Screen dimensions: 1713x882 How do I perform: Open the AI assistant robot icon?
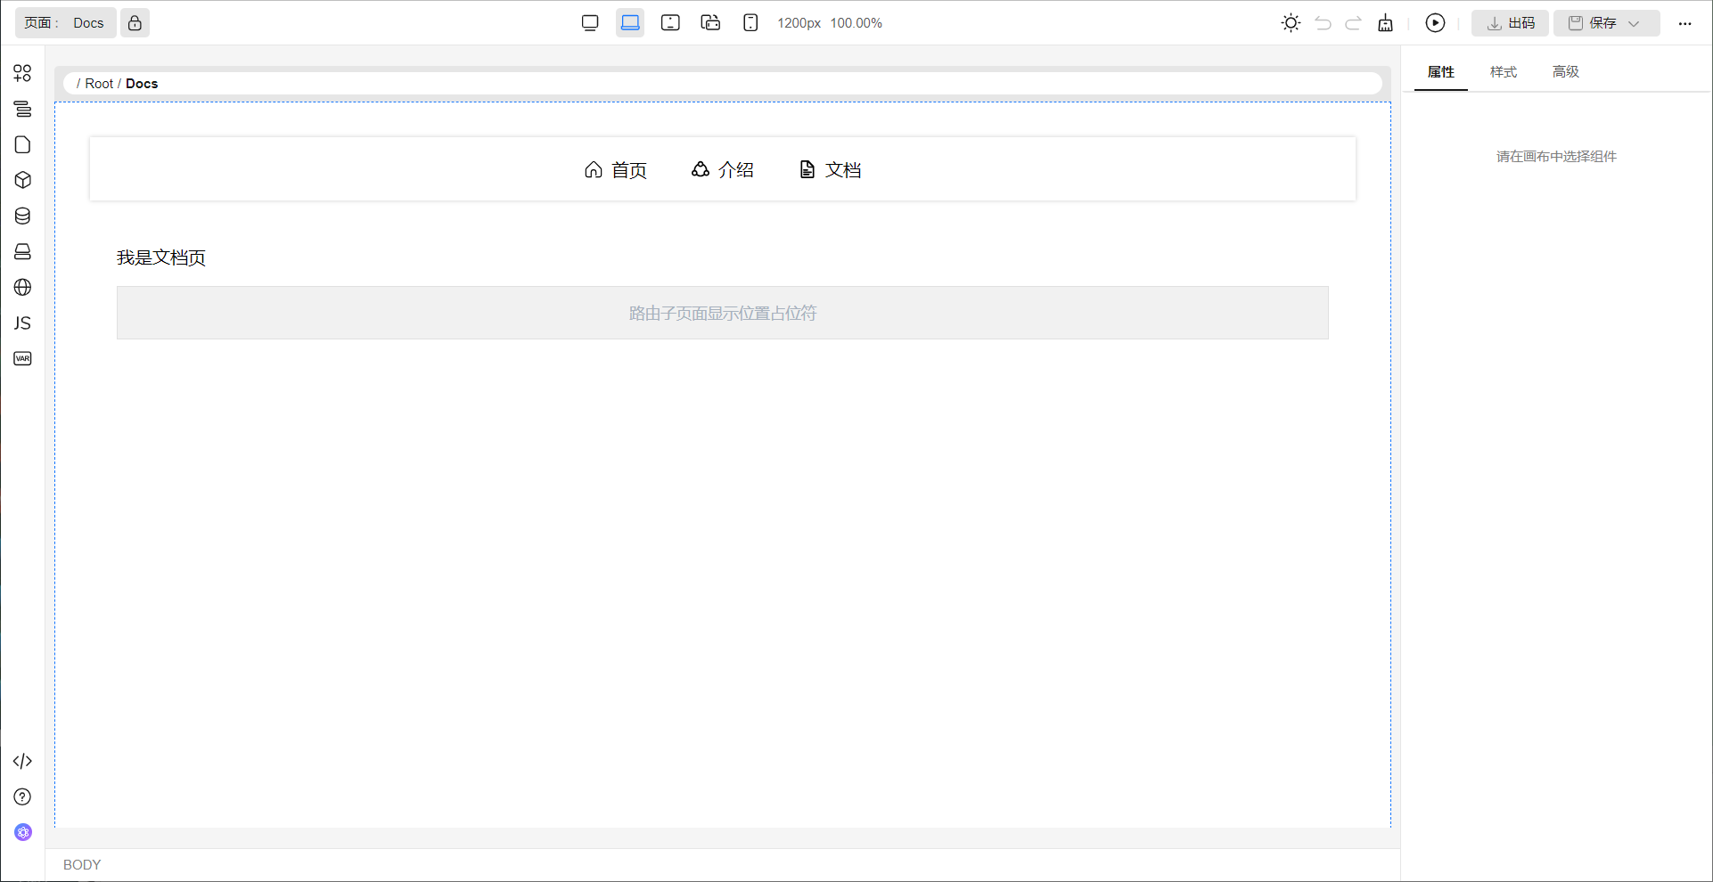[x=22, y=832]
